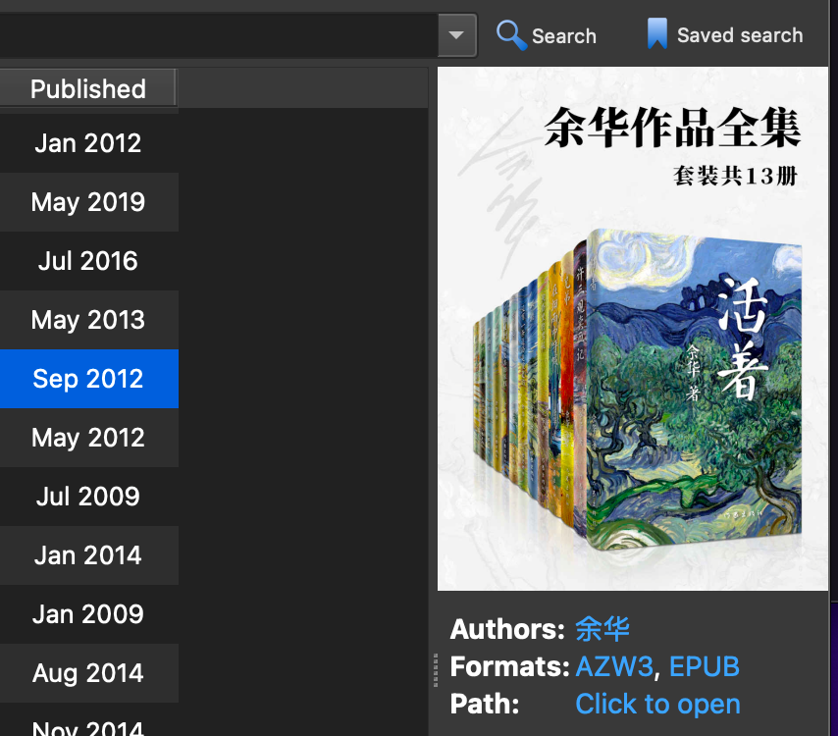Select the Nov 2014 row
Screen dimensions: 838x736
[x=88, y=721]
